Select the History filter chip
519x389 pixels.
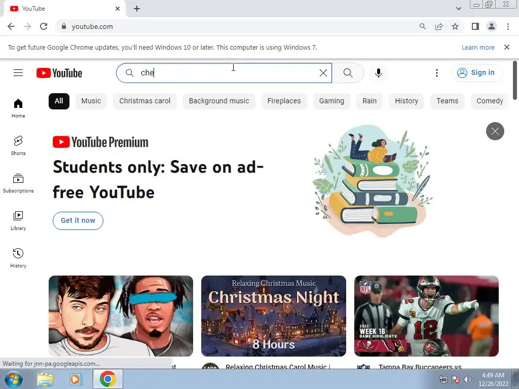[x=406, y=101]
